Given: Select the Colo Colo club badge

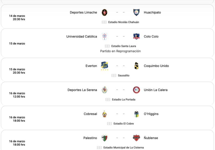Looking at the screenshot, I should pos(136,37).
